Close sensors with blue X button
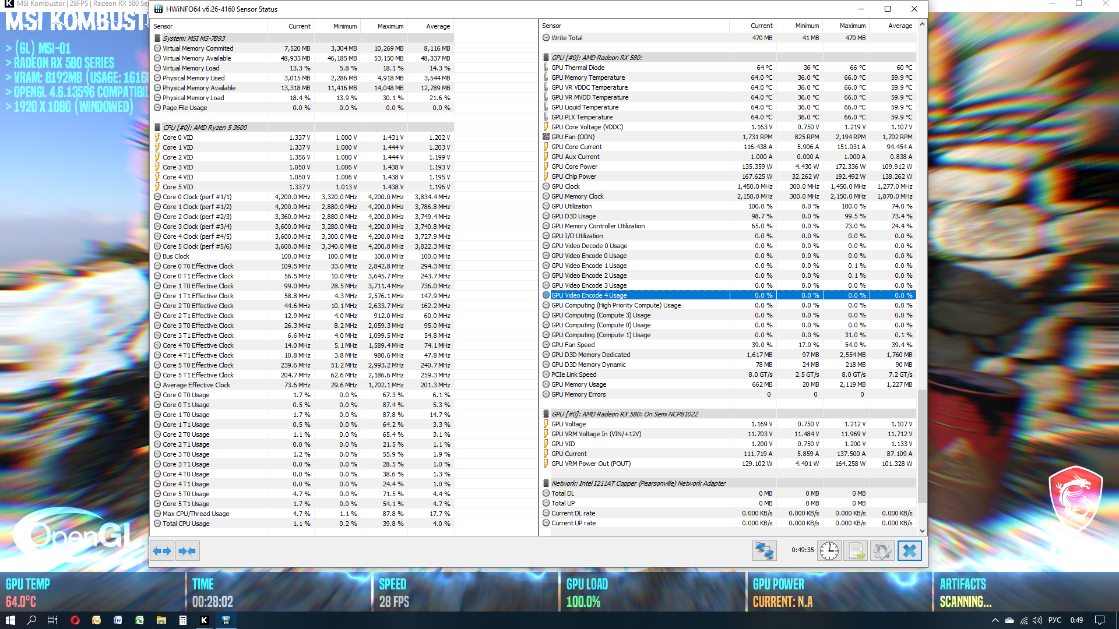Image resolution: width=1119 pixels, height=629 pixels. click(x=909, y=551)
